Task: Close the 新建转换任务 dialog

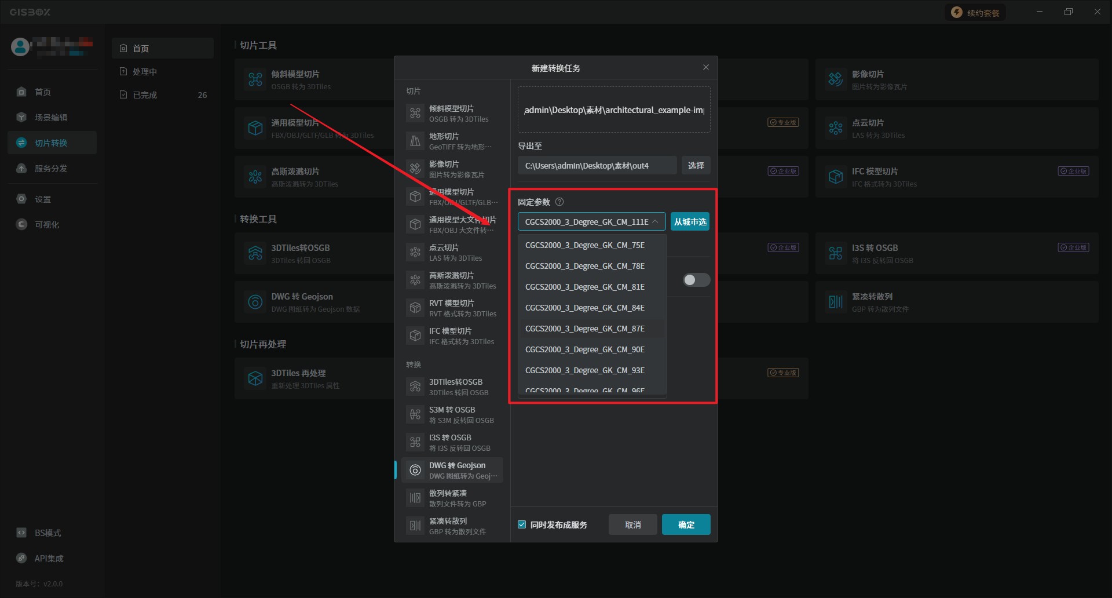Action: coord(705,68)
